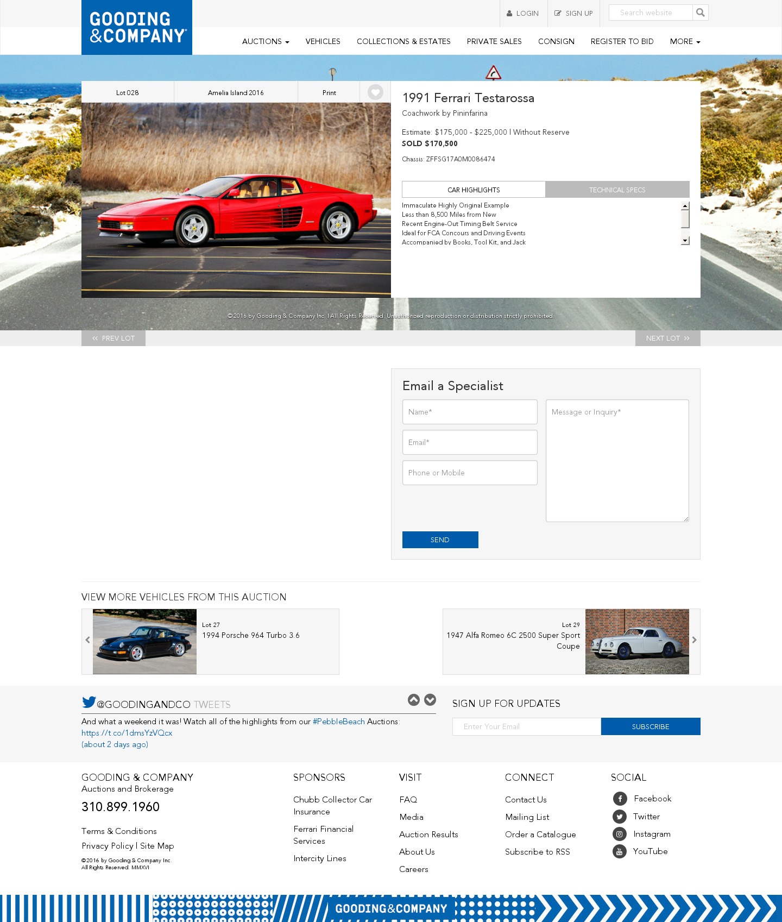The image size is (782, 922).
Task: Click scroll-down arrow in highlights list
Action: 685,241
